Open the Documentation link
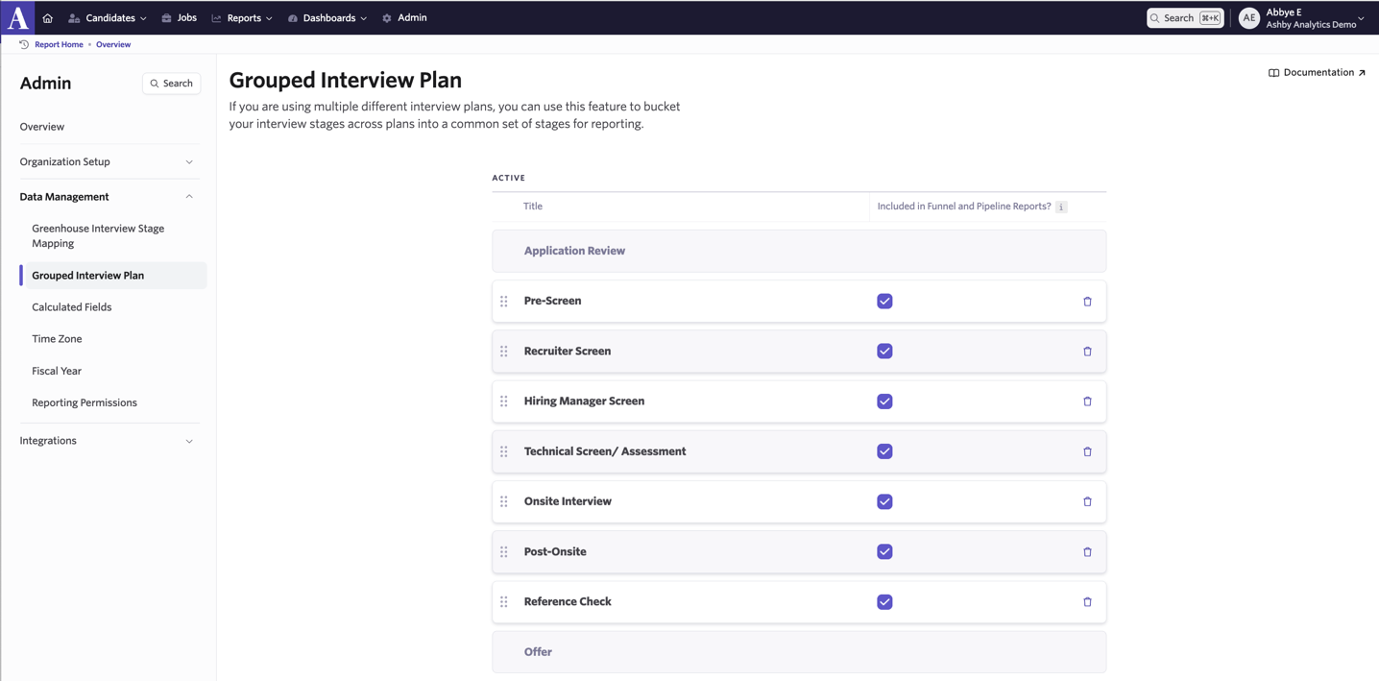Screen dimensions: 1379x681 click(x=1317, y=73)
